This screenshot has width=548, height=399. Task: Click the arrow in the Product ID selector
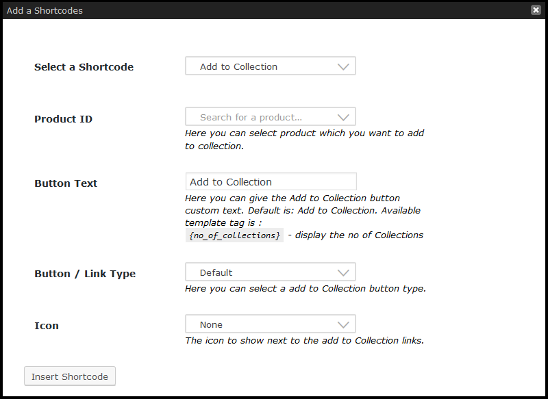(x=344, y=117)
